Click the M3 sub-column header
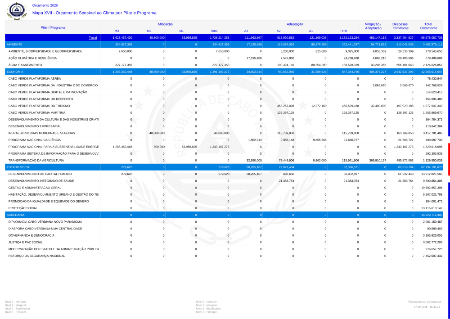450x319 pixels. point(117,31)
